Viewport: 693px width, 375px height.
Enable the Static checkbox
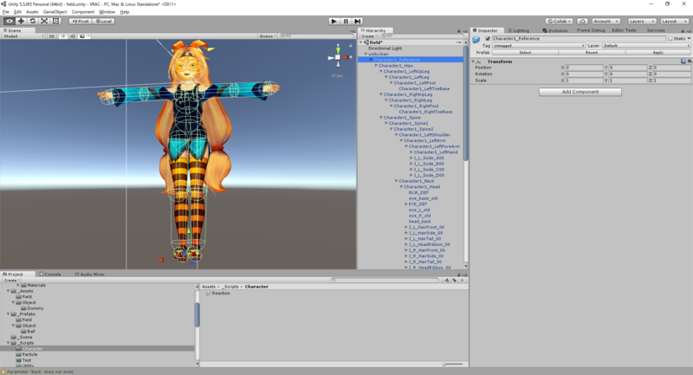670,38
